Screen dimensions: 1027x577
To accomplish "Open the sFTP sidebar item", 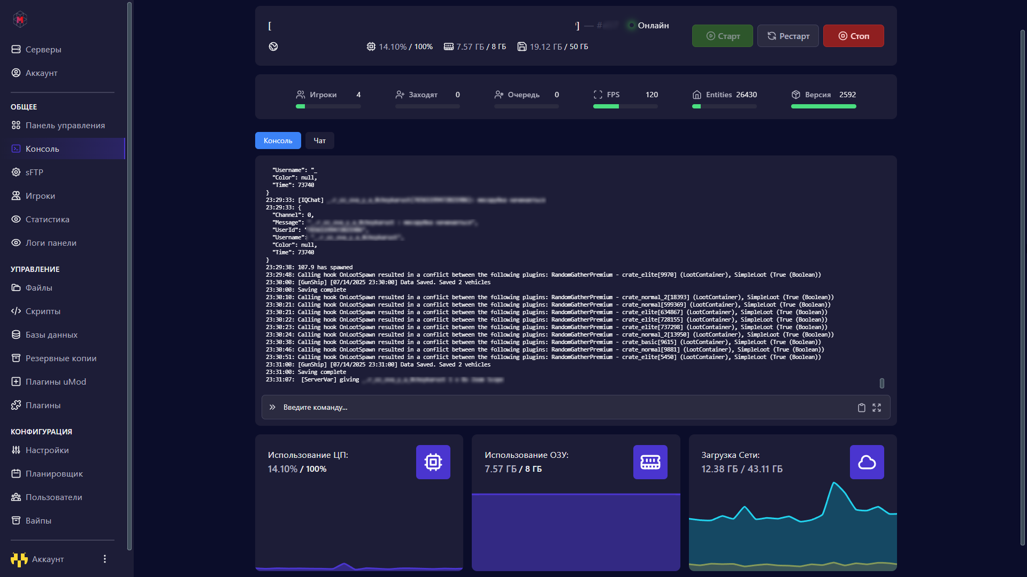I will pyautogui.click(x=34, y=172).
